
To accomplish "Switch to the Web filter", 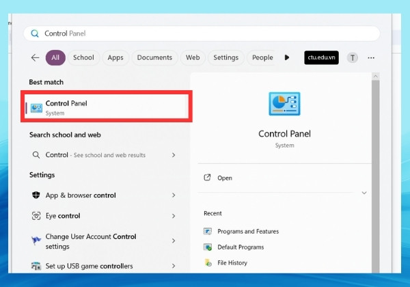I will [193, 57].
